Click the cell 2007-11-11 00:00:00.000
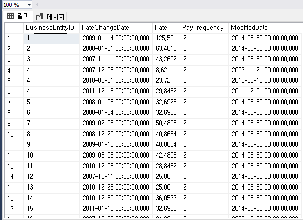This screenshot has height=220, width=303. [116, 59]
